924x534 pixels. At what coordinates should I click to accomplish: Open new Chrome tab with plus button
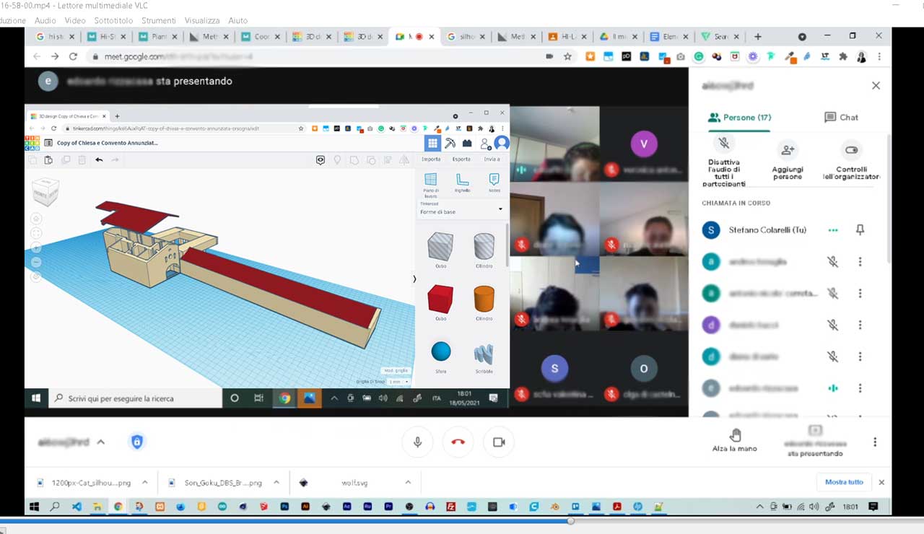point(757,36)
